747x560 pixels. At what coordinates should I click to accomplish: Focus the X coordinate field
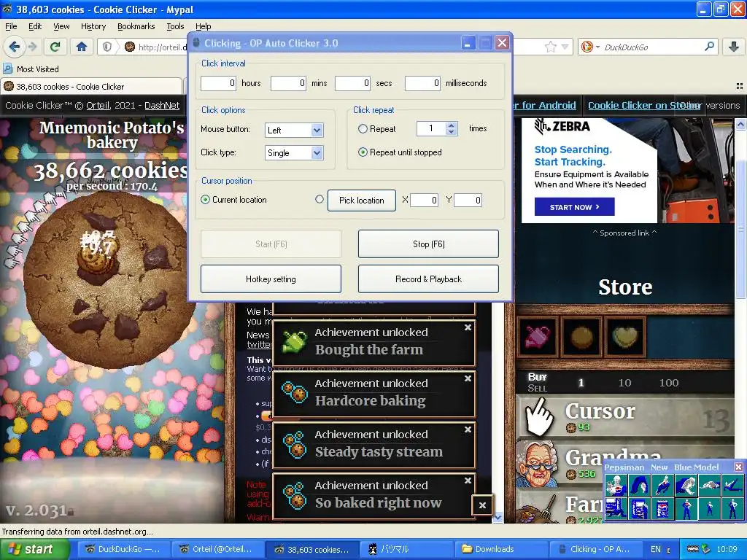tap(424, 200)
